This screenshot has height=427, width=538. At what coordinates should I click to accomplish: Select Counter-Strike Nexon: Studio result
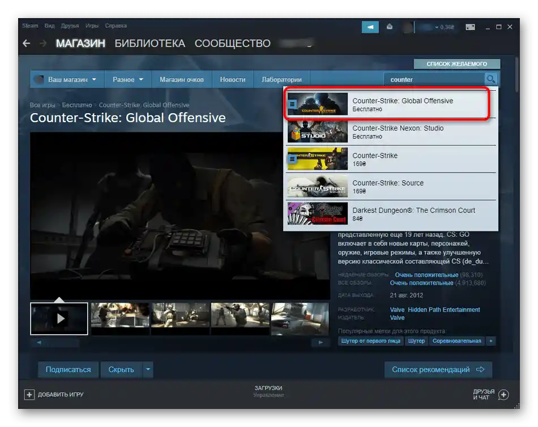click(x=391, y=132)
